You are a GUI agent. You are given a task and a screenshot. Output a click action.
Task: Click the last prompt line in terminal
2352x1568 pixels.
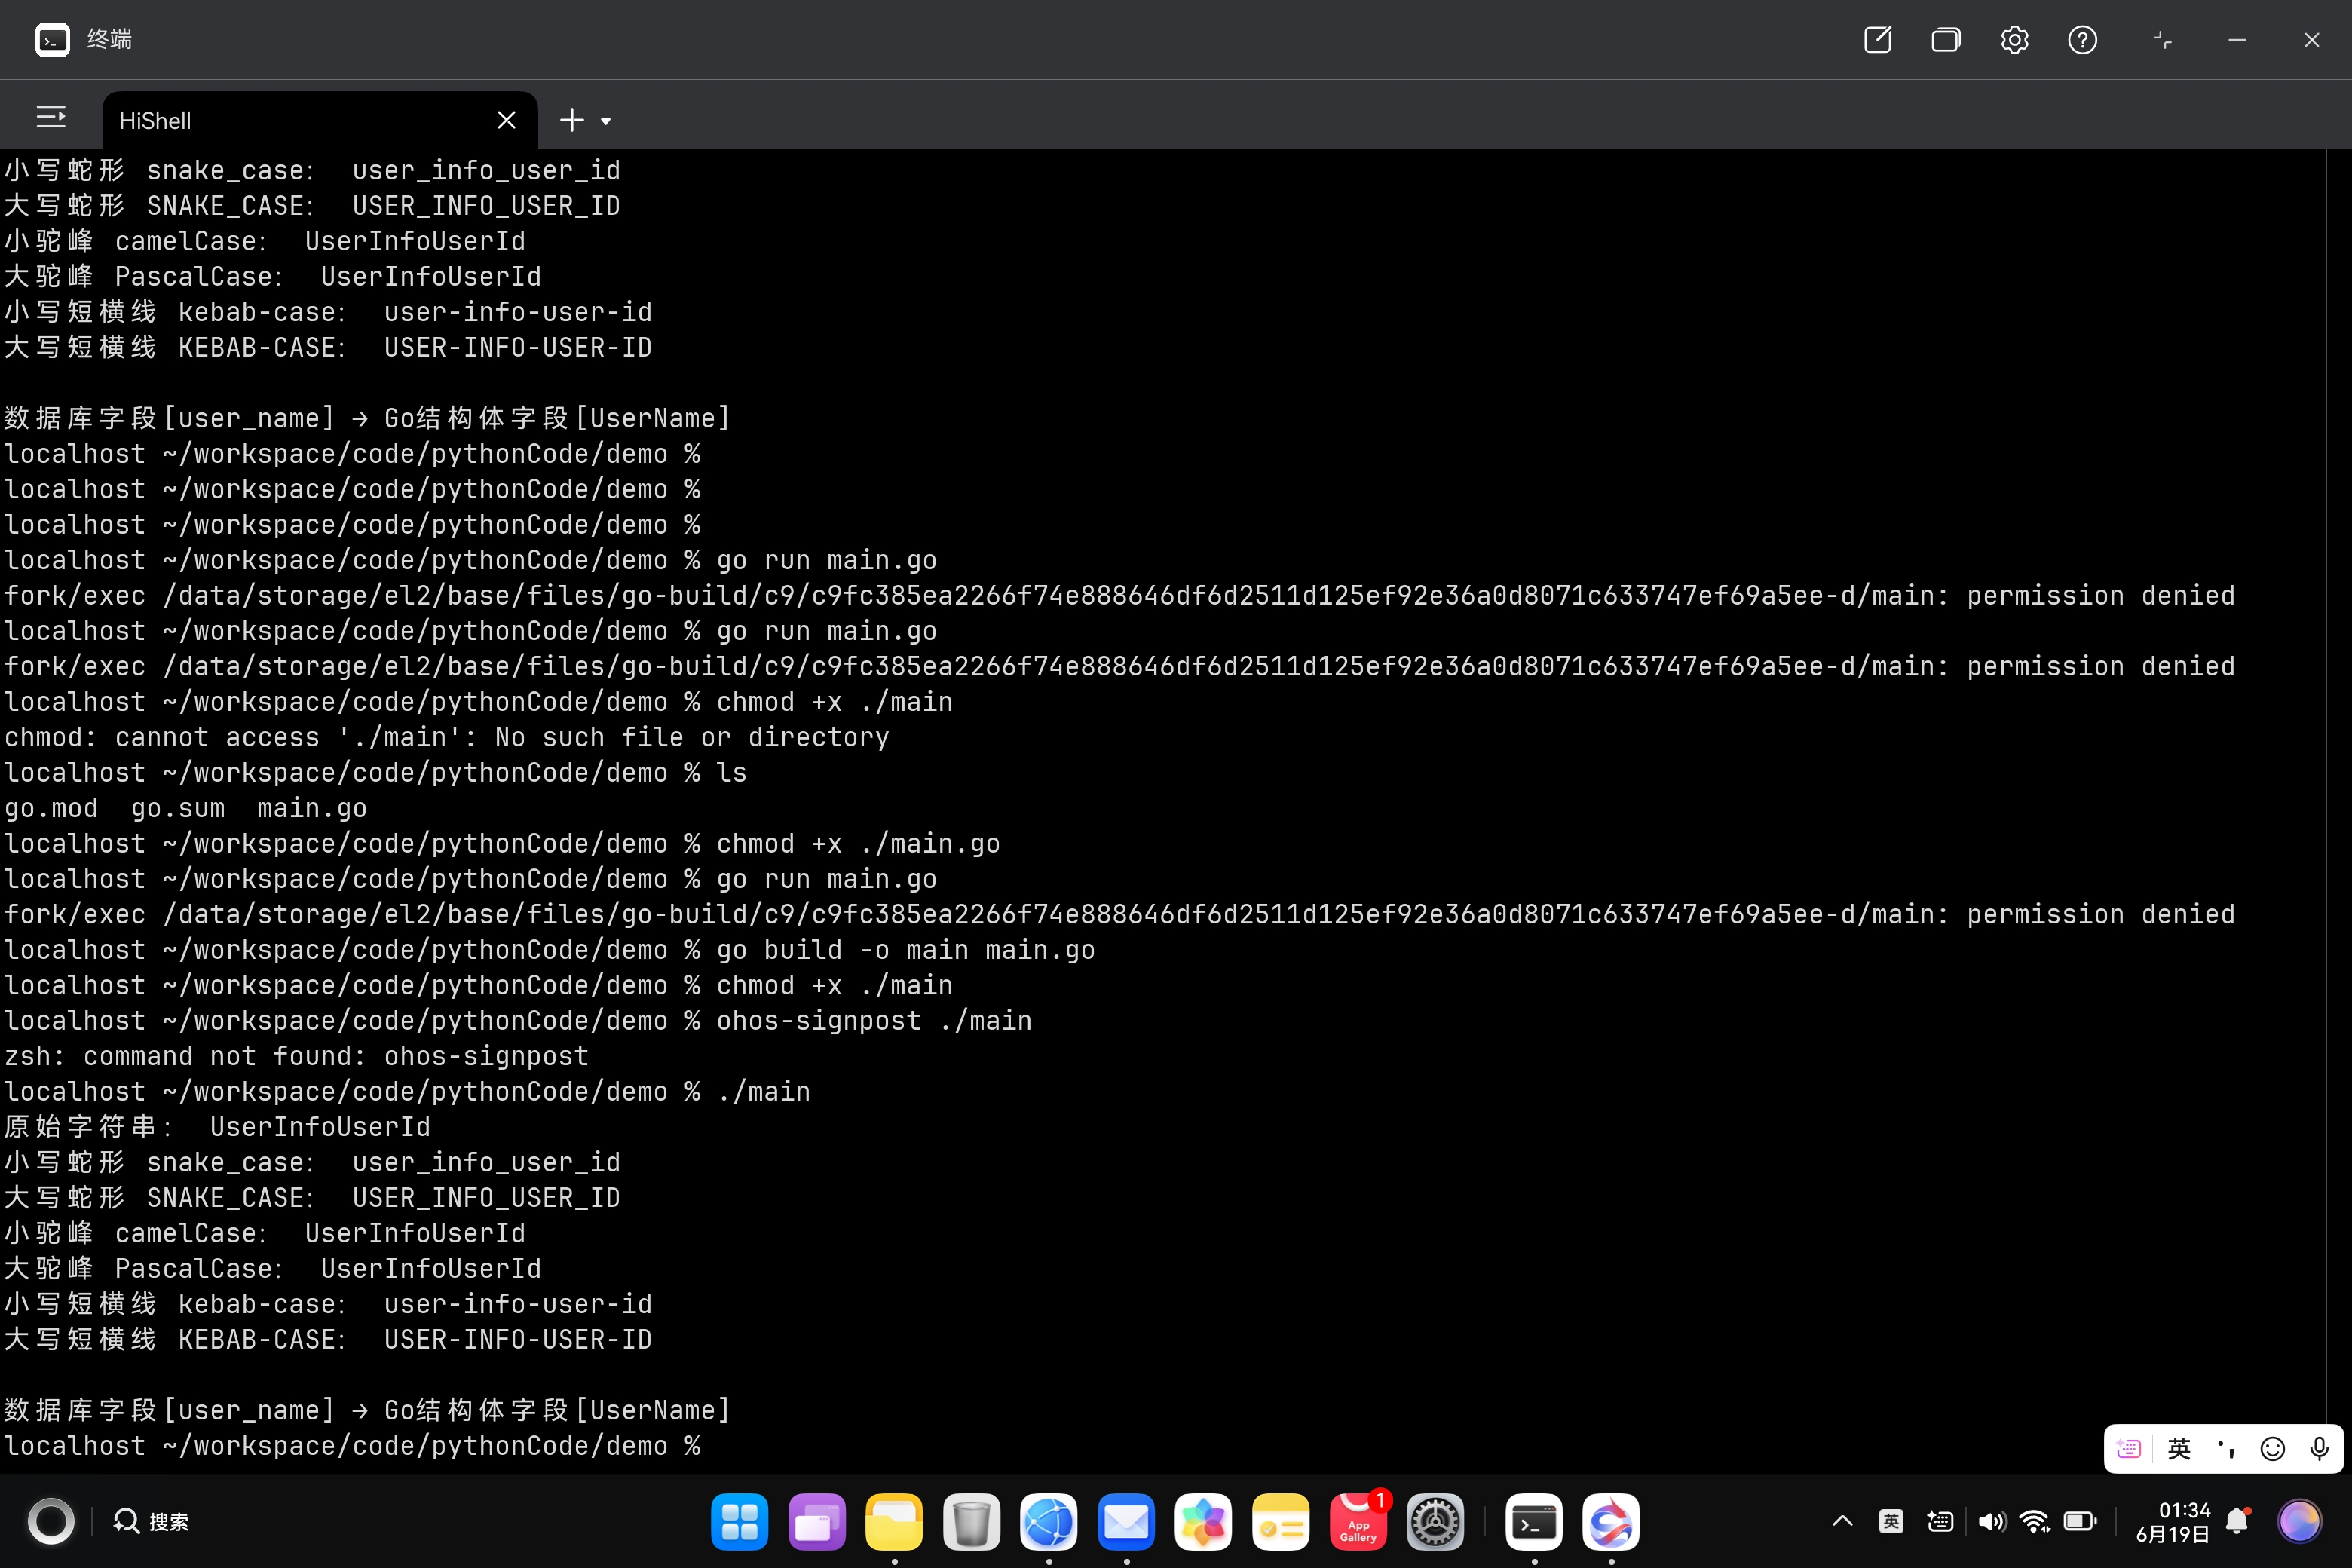[x=352, y=1446]
